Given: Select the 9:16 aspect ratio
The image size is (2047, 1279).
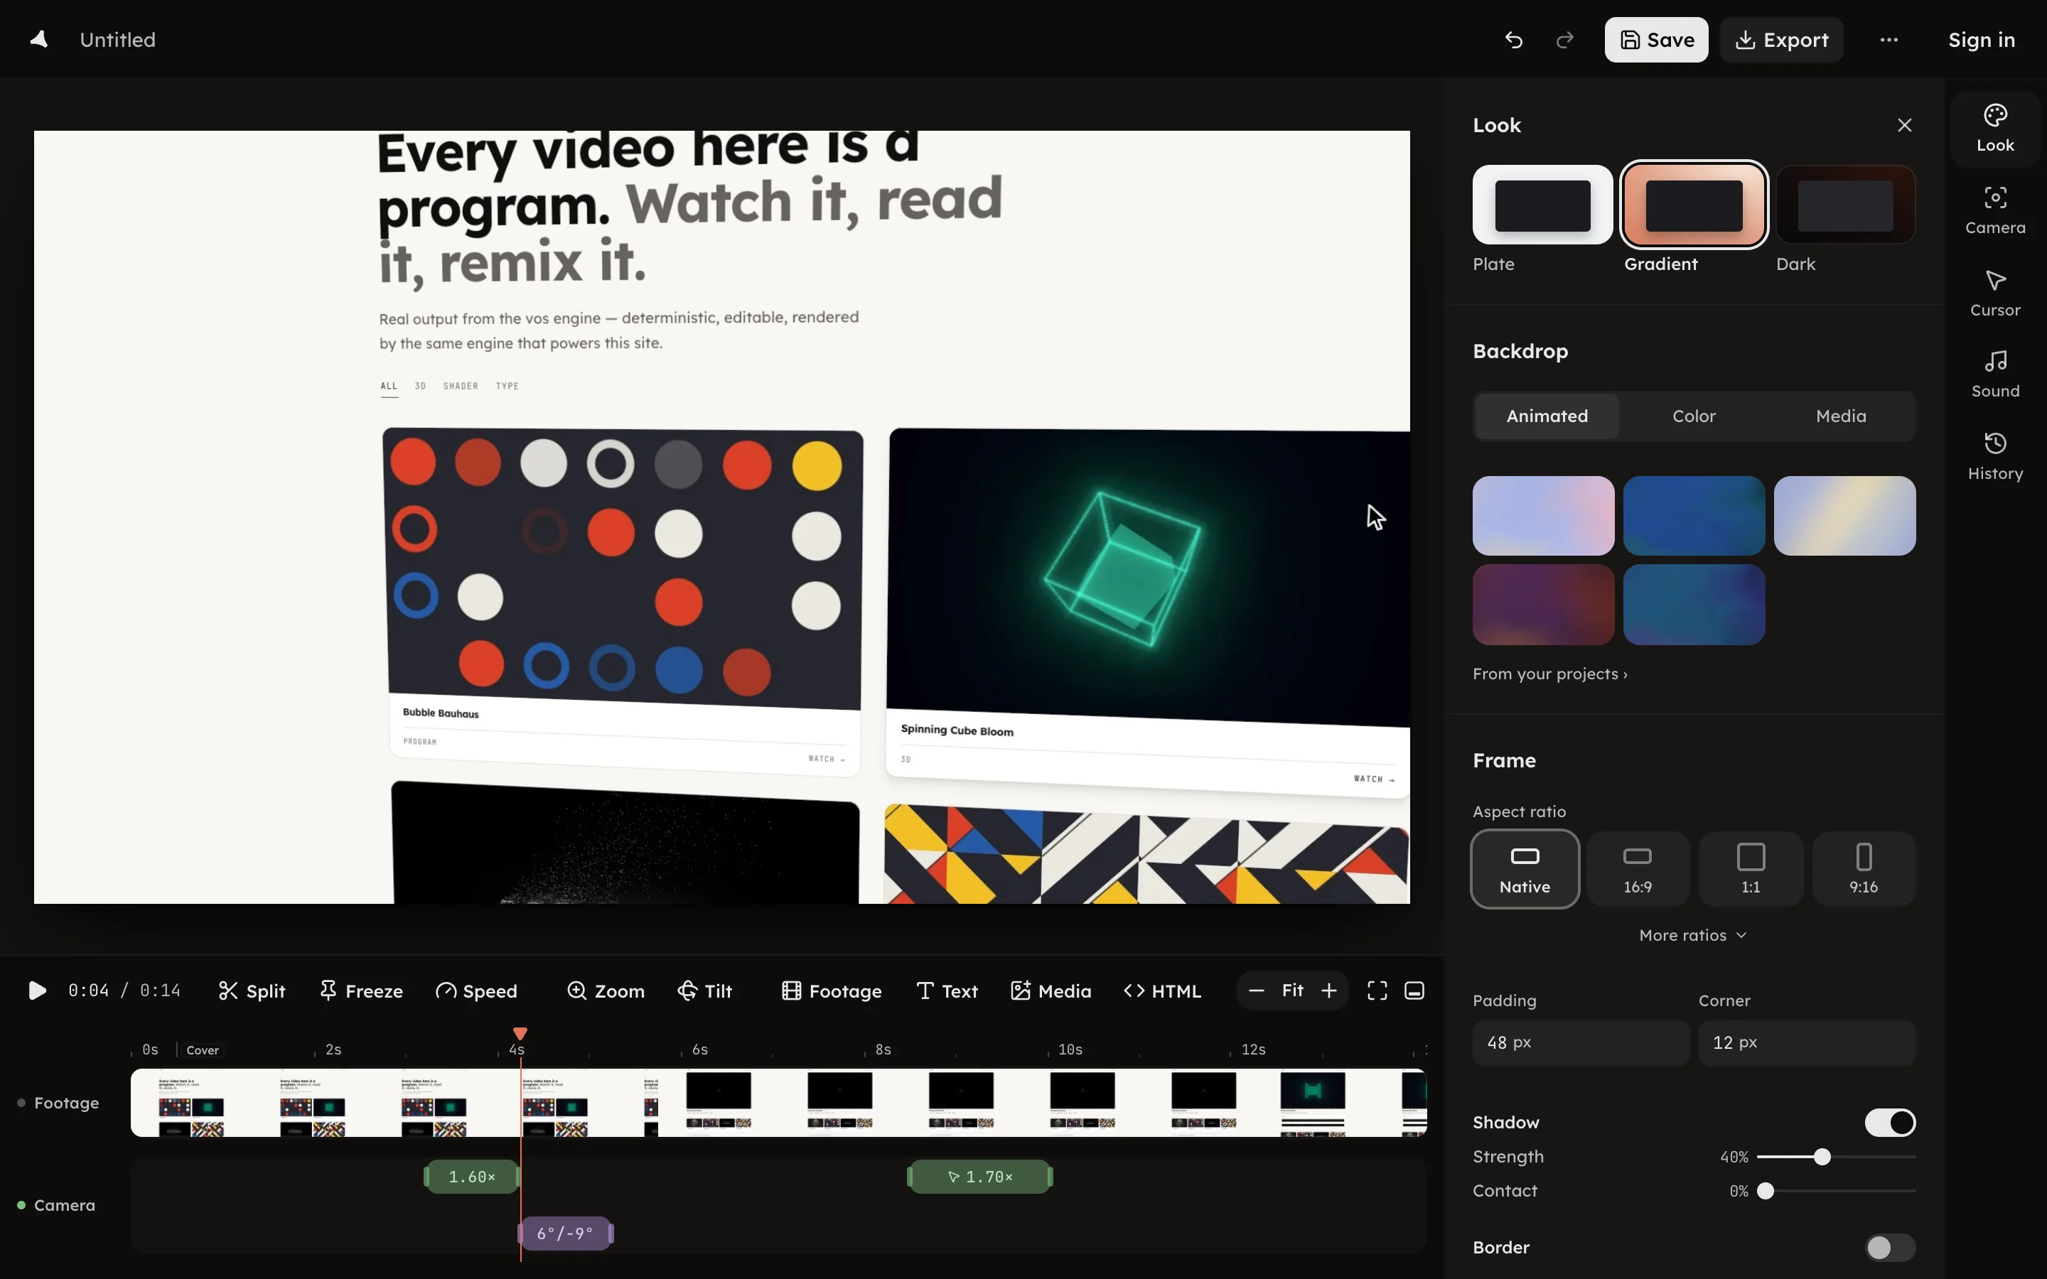Looking at the screenshot, I should 1864,869.
